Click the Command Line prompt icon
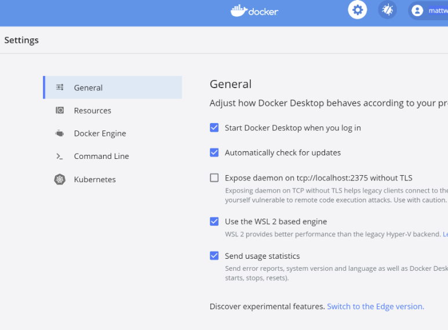 (60, 156)
